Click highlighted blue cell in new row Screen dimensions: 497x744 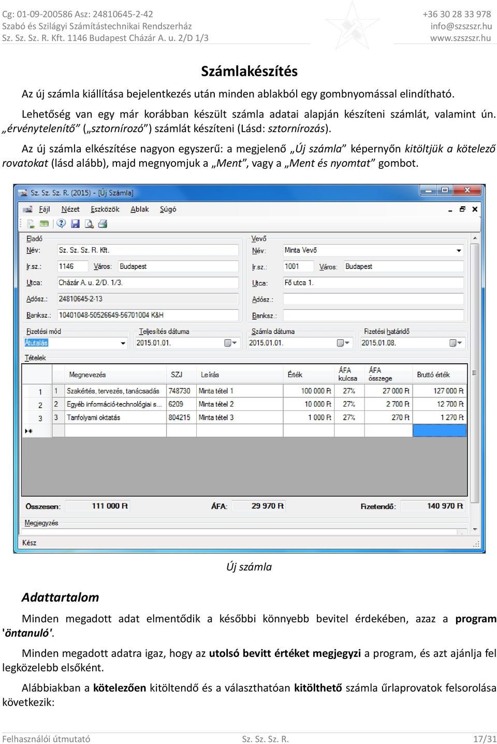click(x=440, y=431)
